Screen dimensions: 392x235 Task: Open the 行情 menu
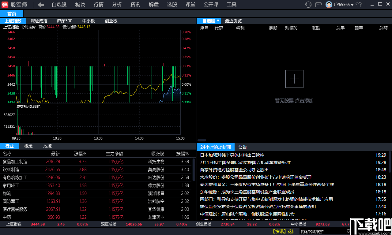99,5
